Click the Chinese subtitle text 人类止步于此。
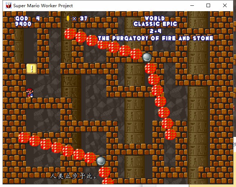This screenshot has width=236, height=187. click(x=73, y=176)
